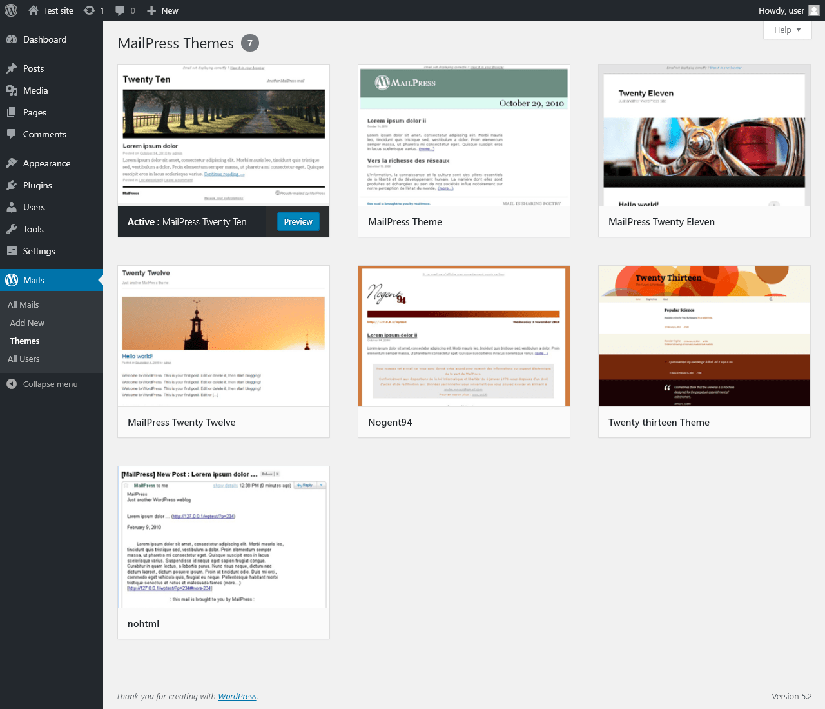Click the Twenty thirteen Theme name label
Image resolution: width=825 pixels, height=709 pixels.
(659, 423)
